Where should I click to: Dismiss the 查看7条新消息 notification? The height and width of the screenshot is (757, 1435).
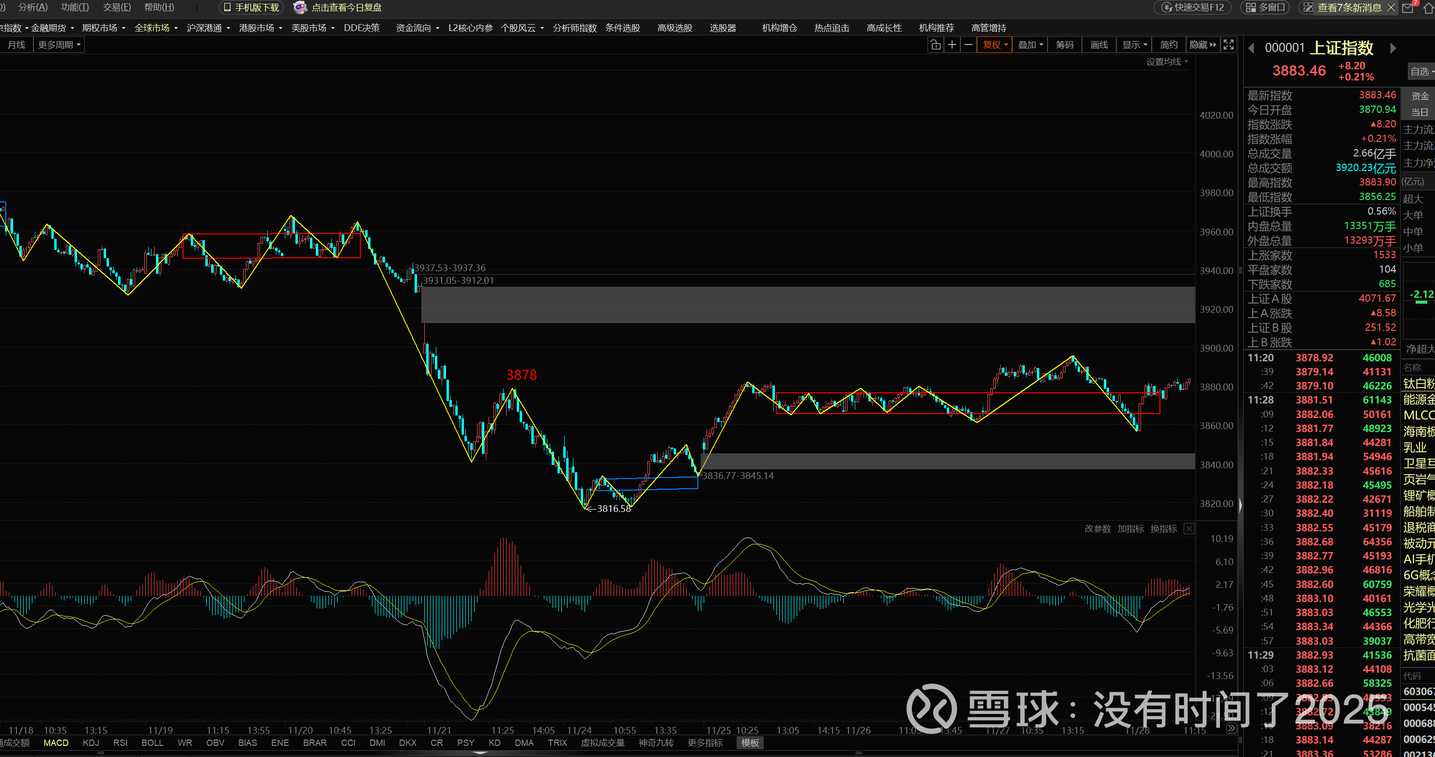click(x=1391, y=7)
